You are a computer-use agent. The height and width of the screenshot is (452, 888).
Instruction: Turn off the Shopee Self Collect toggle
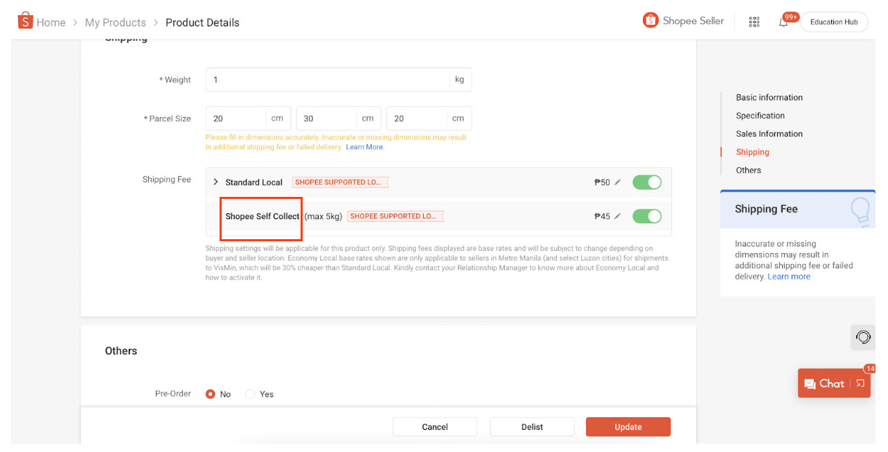pos(647,216)
